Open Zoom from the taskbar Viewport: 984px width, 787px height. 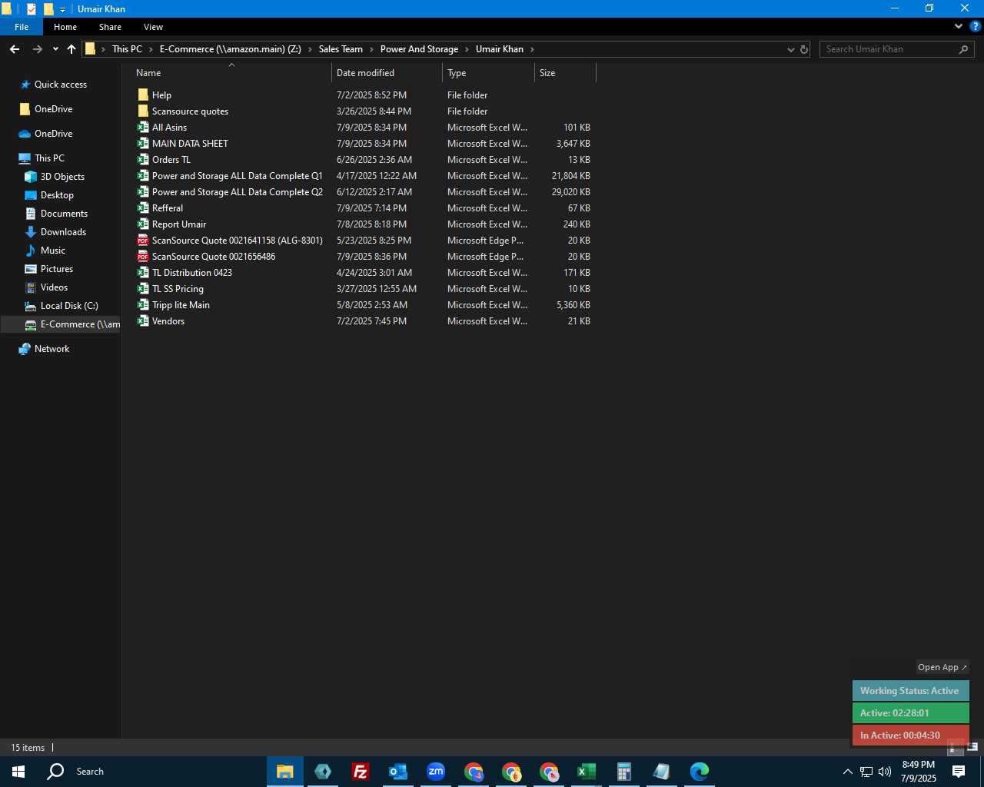436,772
